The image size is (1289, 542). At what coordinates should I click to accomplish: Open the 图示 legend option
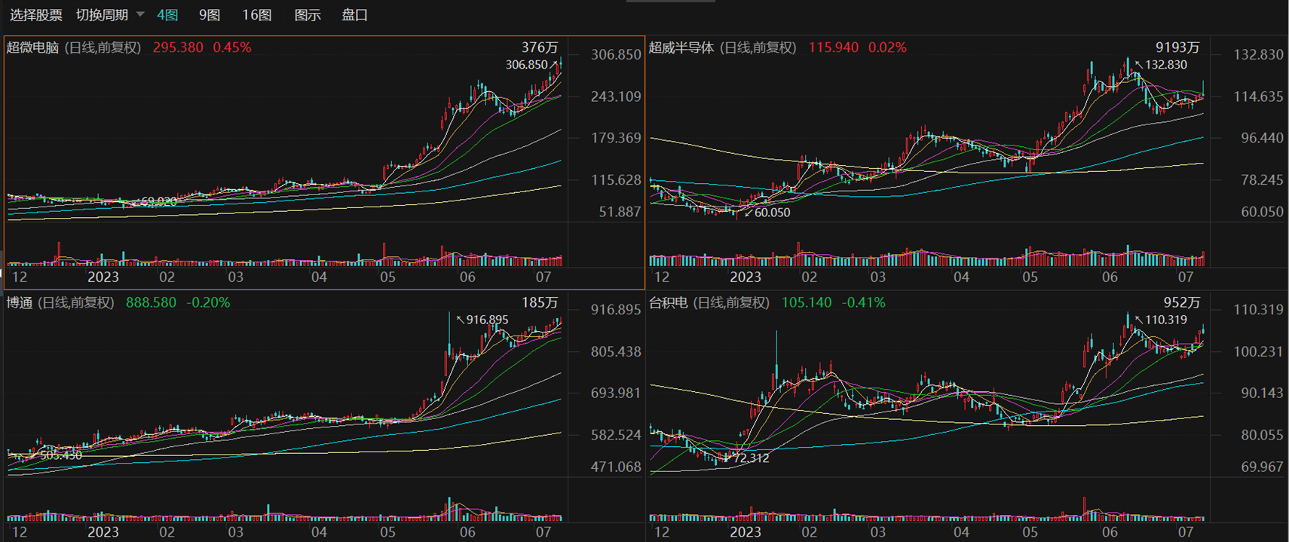308,15
